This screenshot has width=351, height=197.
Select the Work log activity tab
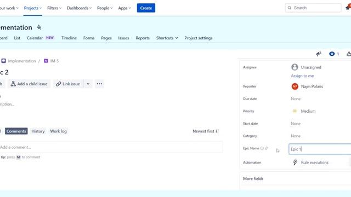coord(58,131)
